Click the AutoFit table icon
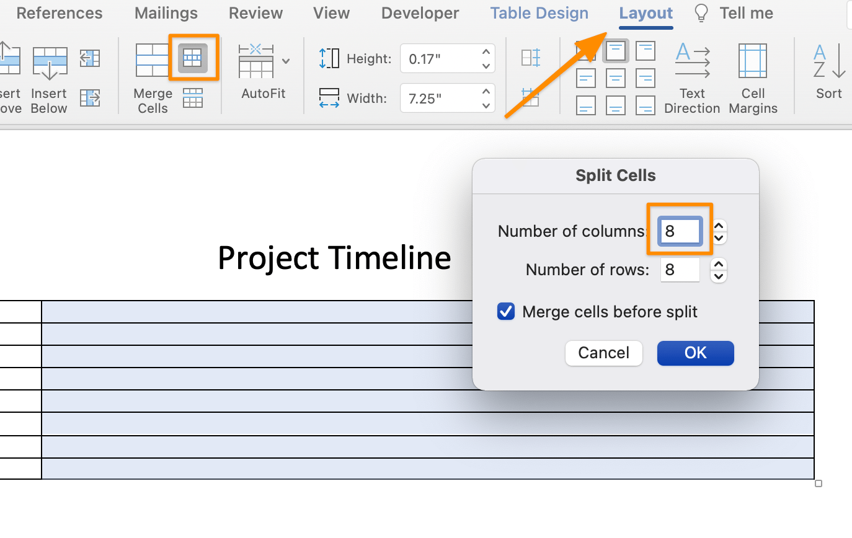Viewport: 852px width, 538px height. [255, 61]
